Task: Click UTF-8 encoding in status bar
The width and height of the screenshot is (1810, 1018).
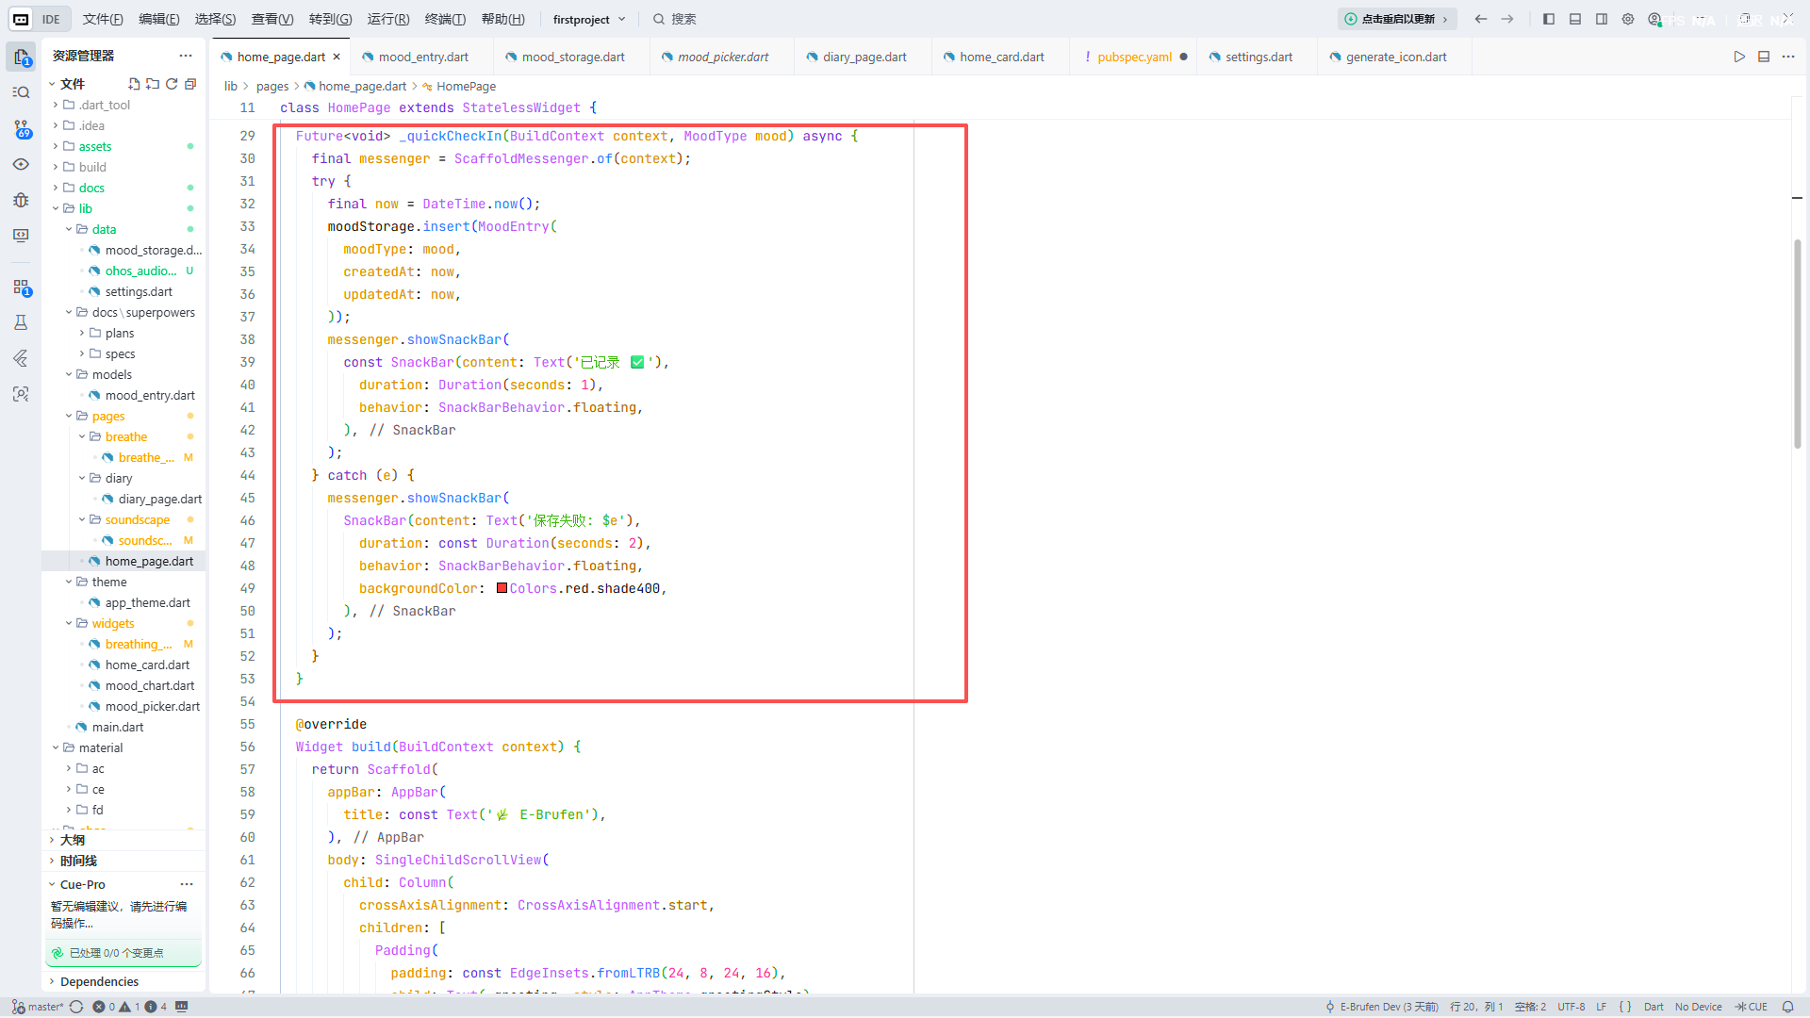Action: tap(1571, 1007)
